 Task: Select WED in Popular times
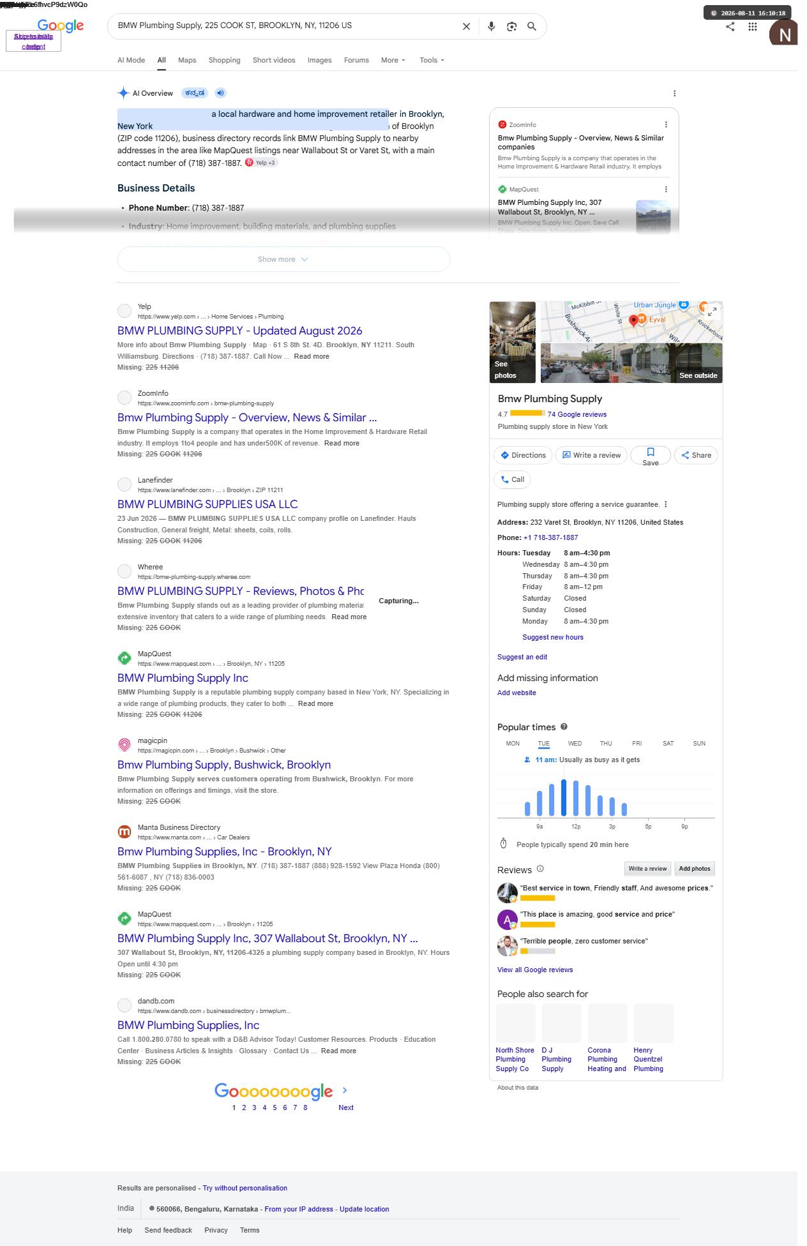[575, 744]
